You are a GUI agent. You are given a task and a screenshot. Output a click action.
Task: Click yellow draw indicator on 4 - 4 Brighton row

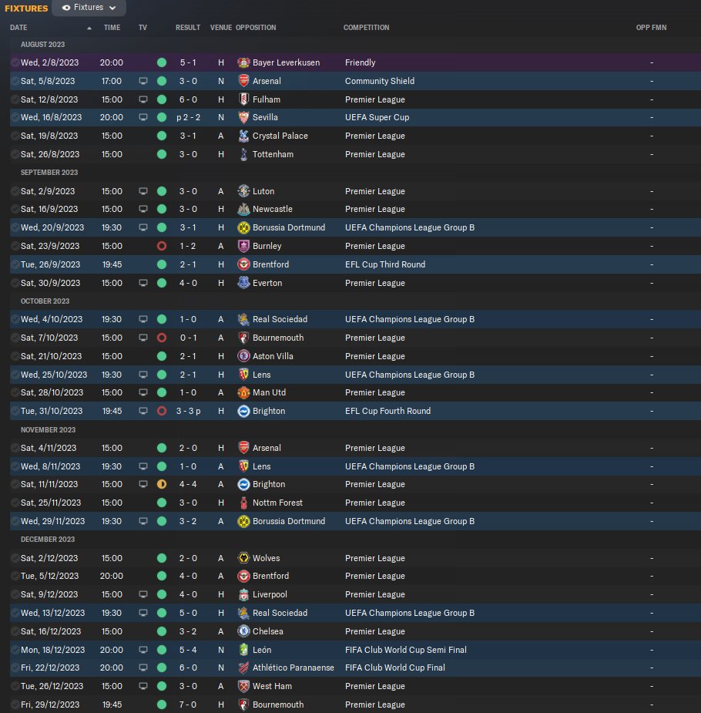point(161,484)
